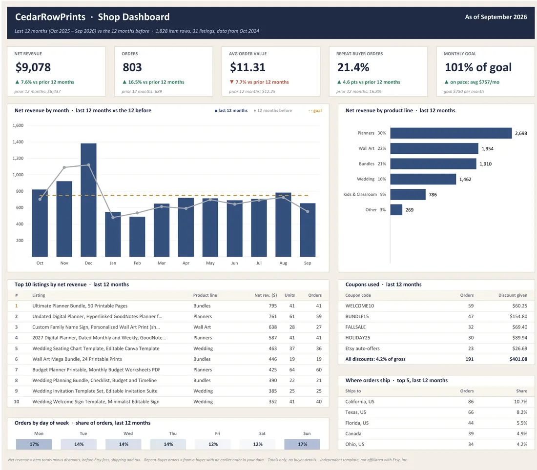Click the total discount $401.08
The width and height of the screenshot is (537, 470).
coord(518,359)
